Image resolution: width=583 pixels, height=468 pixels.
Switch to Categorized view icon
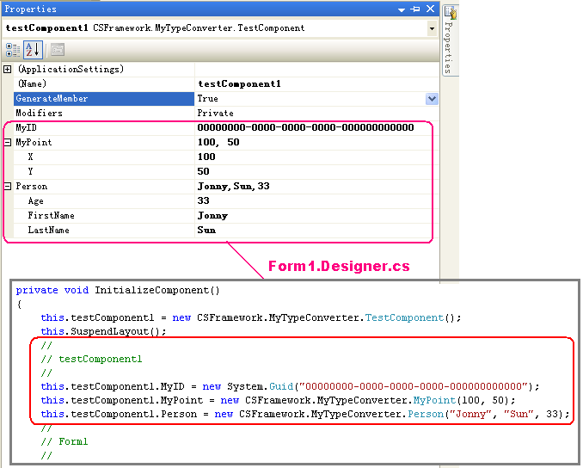pyautogui.click(x=13, y=50)
